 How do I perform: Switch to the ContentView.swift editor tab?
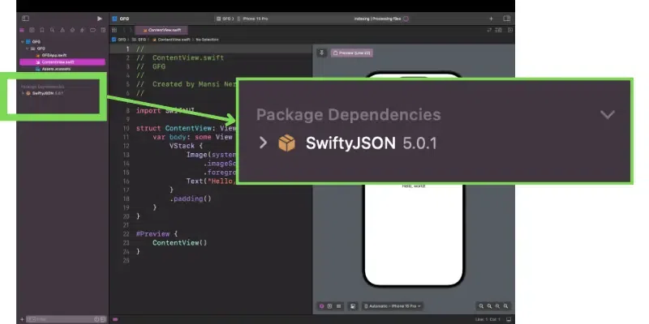click(161, 30)
